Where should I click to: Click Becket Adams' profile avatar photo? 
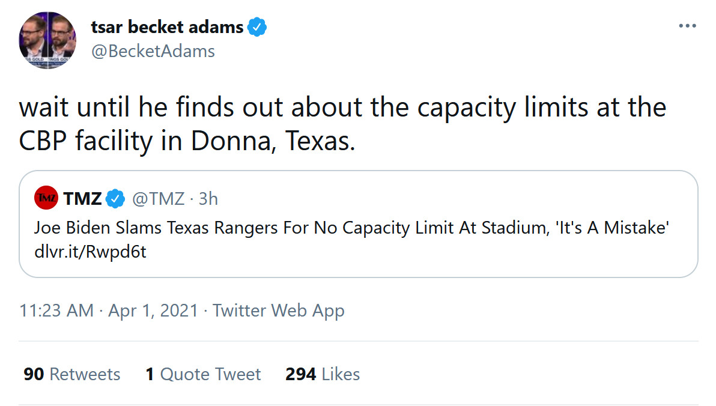point(47,40)
